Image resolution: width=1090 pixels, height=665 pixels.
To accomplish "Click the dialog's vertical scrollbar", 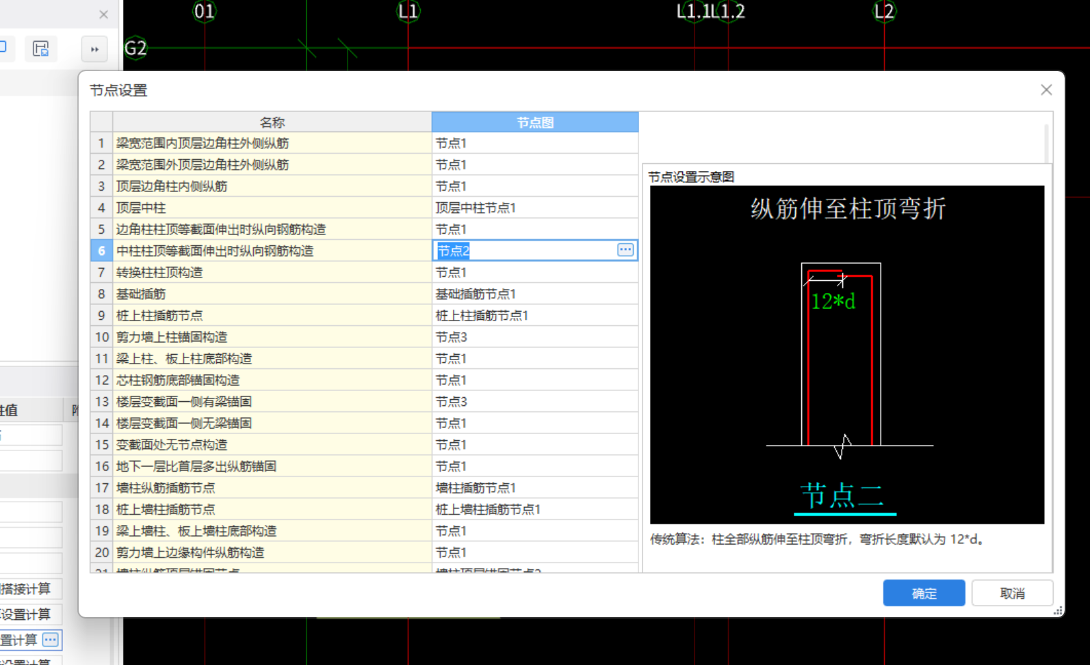I will pos(1046,142).
